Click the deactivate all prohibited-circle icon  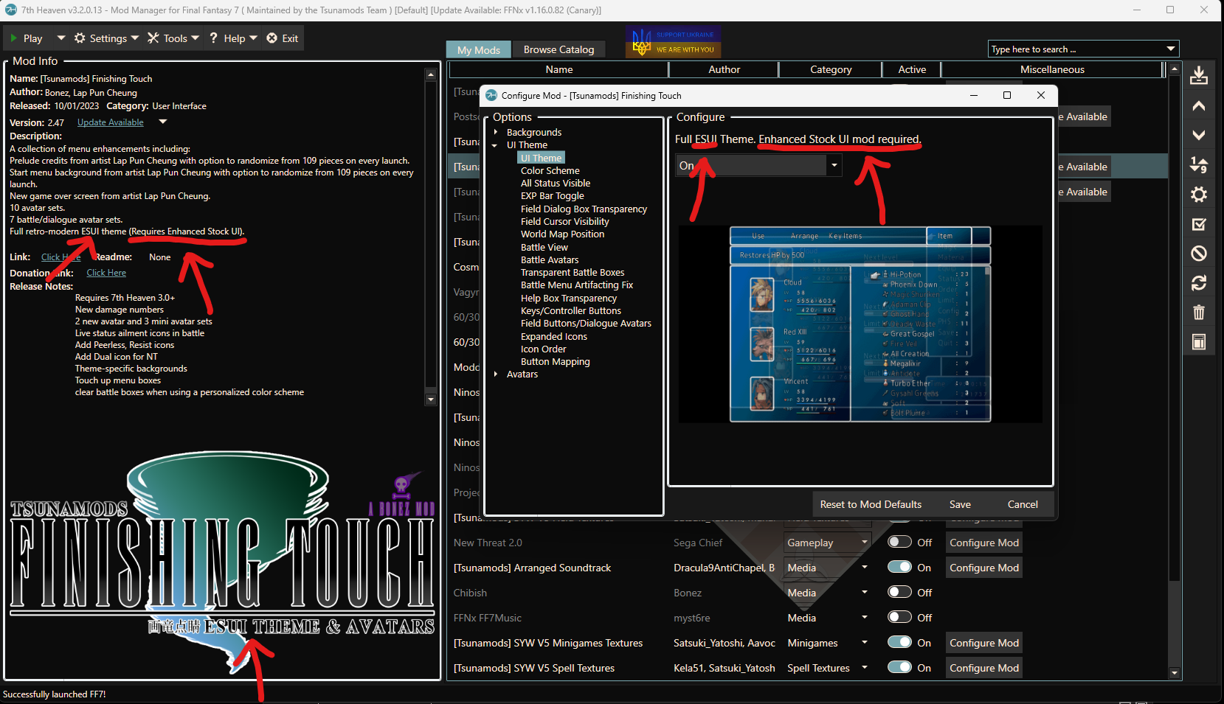pyautogui.click(x=1199, y=253)
